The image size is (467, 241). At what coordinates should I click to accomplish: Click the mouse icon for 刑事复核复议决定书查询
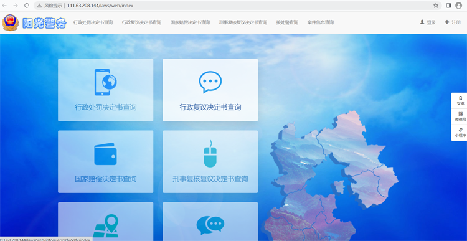tap(210, 154)
